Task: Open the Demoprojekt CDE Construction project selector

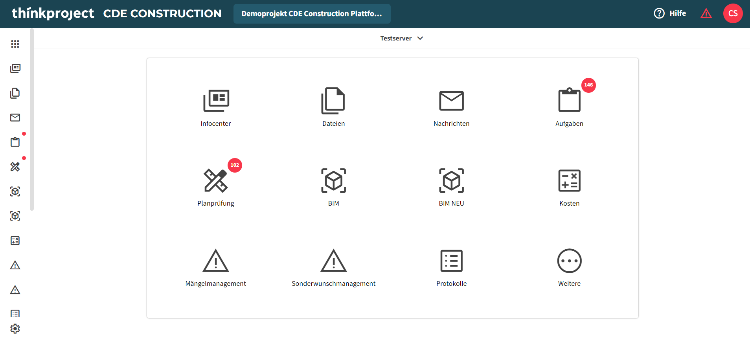Action: click(x=312, y=14)
